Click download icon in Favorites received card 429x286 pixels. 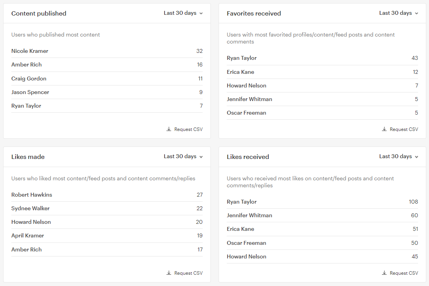coord(384,129)
